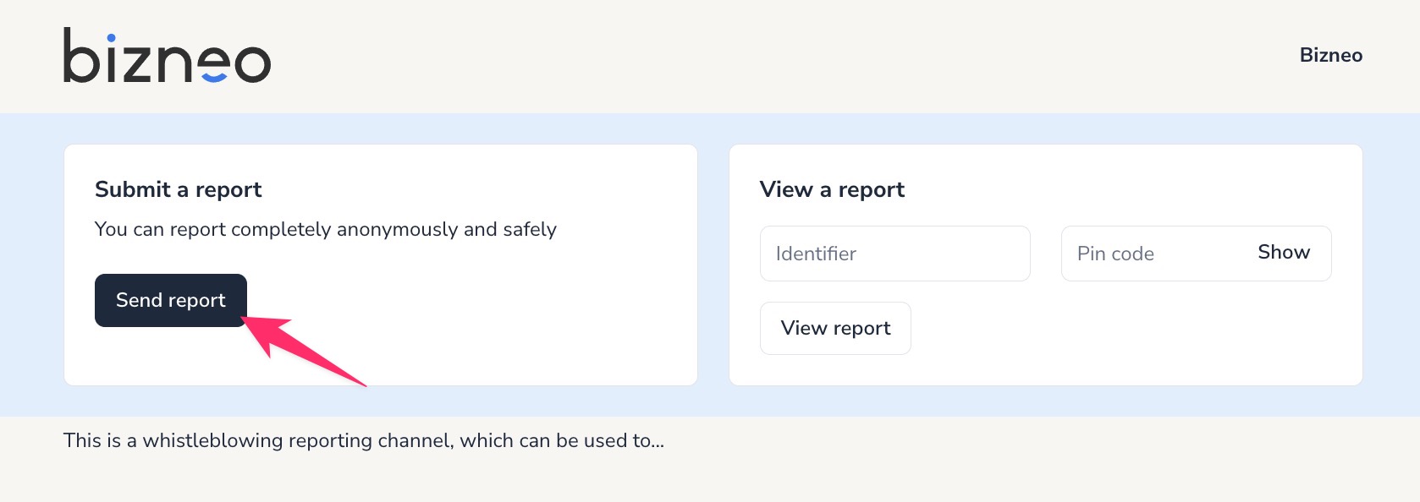Click the bizneo logo in header
Image resolution: width=1420 pixels, height=502 pixels.
(x=167, y=56)
